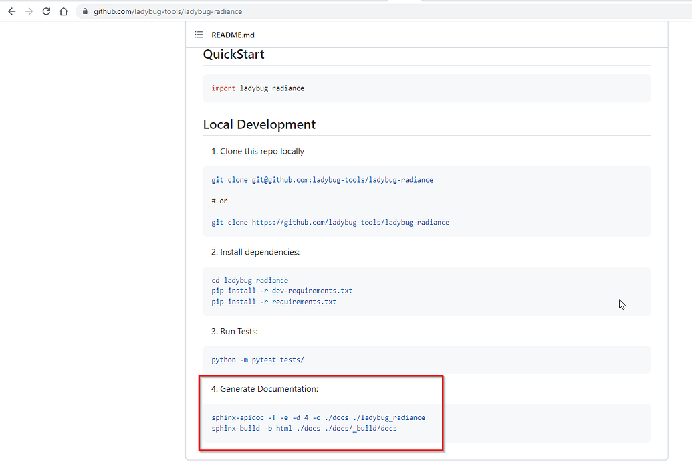
Task: Click the README.md file title
Action: (x=233, y=35)
